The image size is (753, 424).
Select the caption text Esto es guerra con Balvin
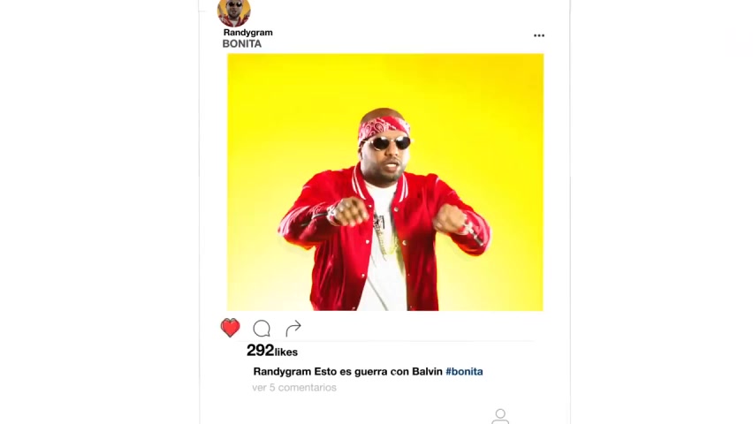[x=378, y=371]
